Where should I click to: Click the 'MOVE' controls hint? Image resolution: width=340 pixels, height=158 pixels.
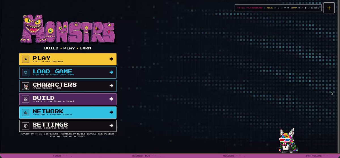[x=269, y=8]
